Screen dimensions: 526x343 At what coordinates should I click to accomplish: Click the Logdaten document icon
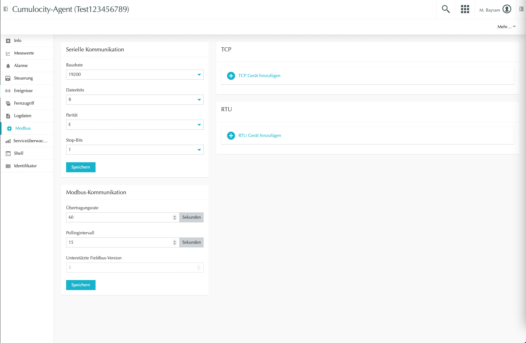coord(8,116)
